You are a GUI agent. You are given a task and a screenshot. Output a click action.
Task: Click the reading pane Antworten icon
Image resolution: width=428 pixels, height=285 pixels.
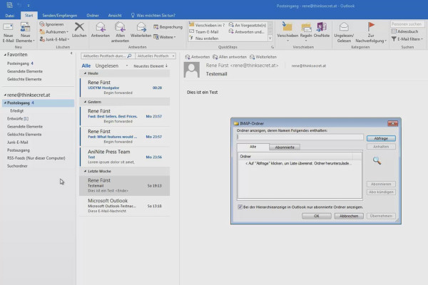click(x=188, y=57)
